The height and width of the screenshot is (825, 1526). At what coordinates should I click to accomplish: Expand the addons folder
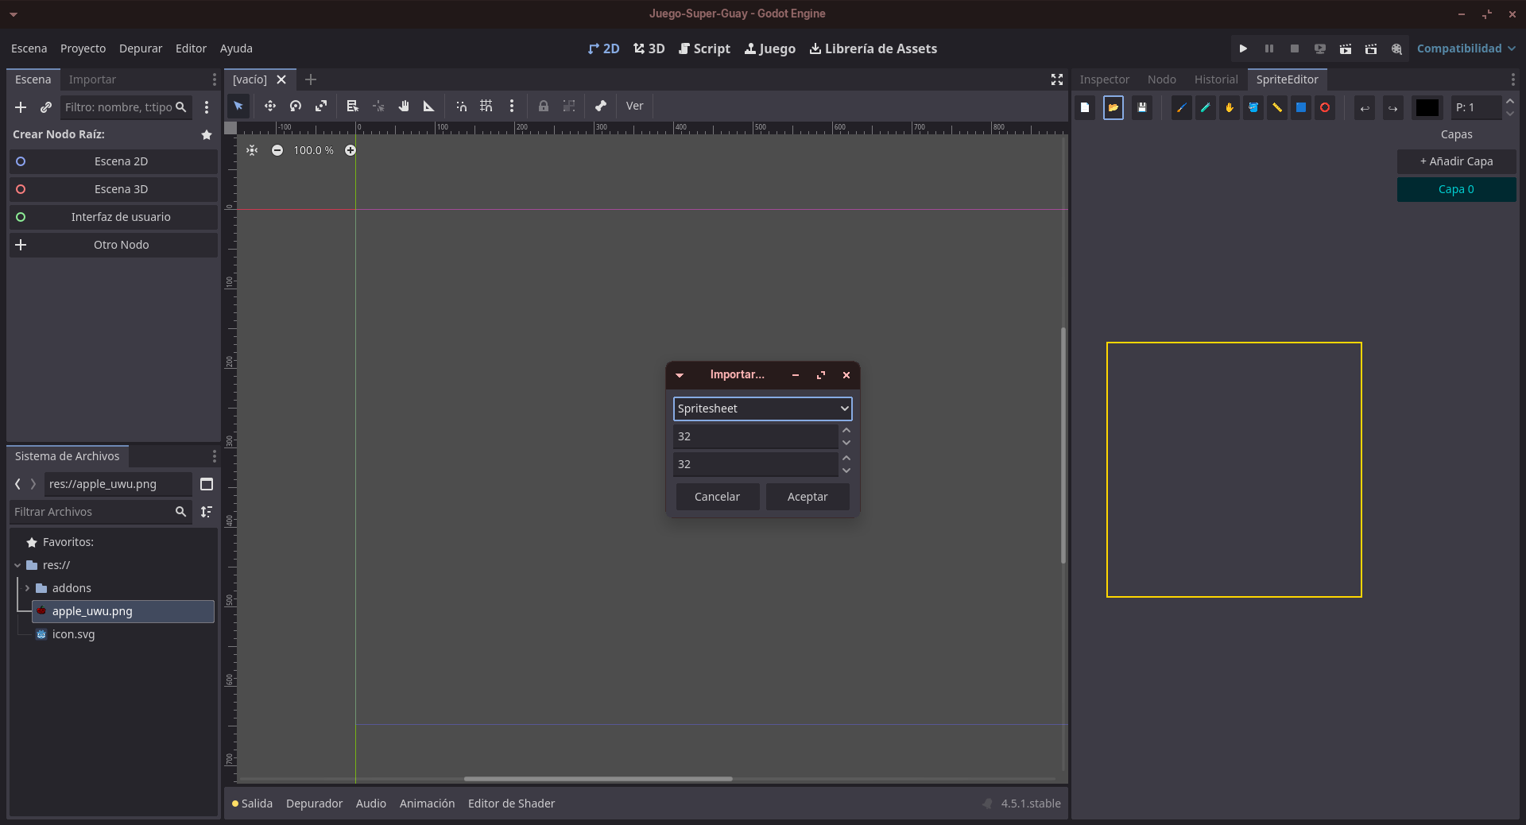(x=27, y=588)
